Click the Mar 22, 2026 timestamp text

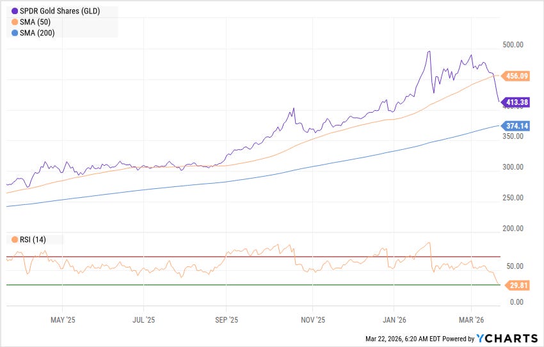[x=403, y=339]
